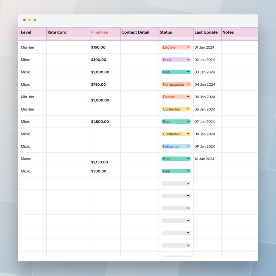Click the Macro level cell

33,159
